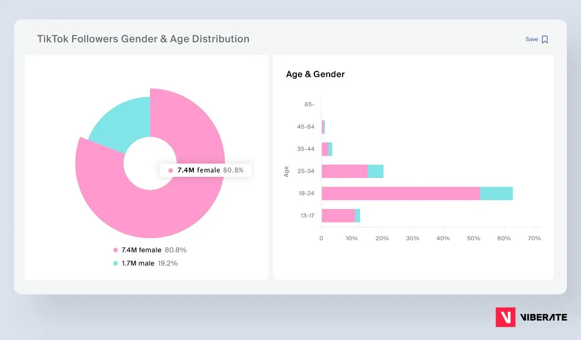Click the 13-17 age axis label
Screen dimensions: 581x340
pos(307,216)
